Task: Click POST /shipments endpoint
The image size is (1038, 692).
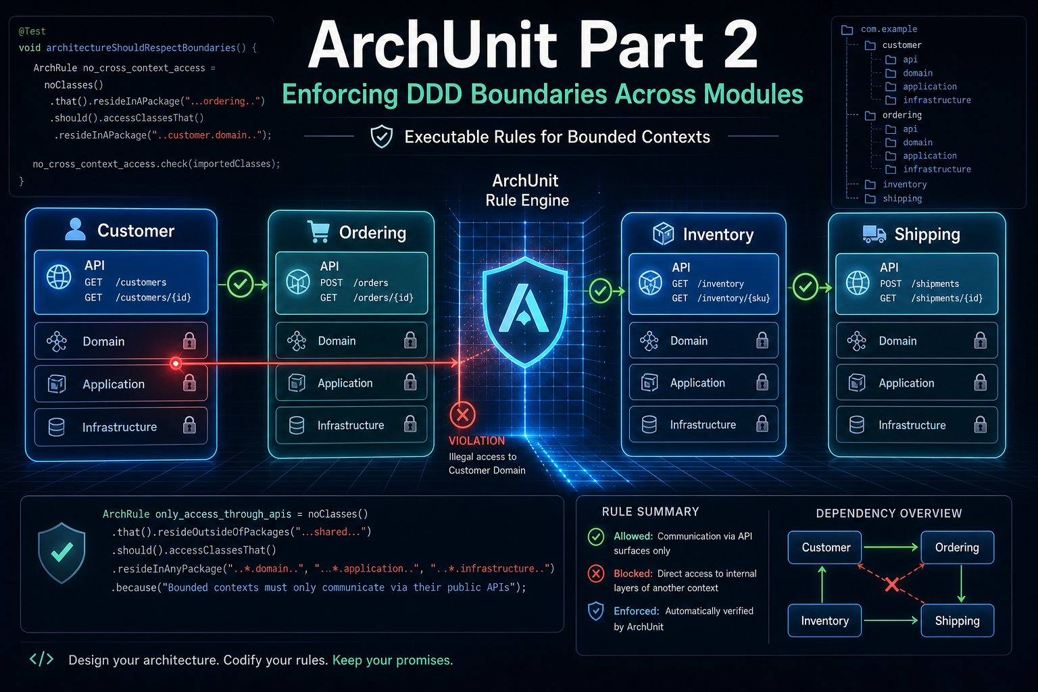Action: click(919, 284)
